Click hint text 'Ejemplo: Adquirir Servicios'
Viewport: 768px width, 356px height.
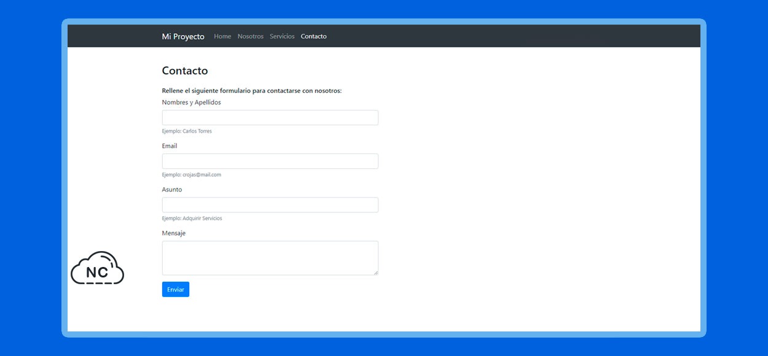[x=192, y=219]
